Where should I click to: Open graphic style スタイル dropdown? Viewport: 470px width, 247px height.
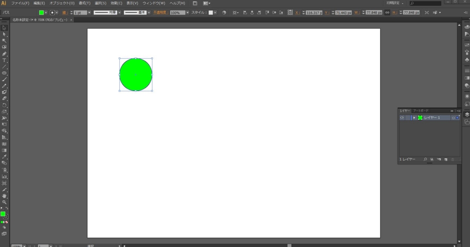click(x=215, y=12)
